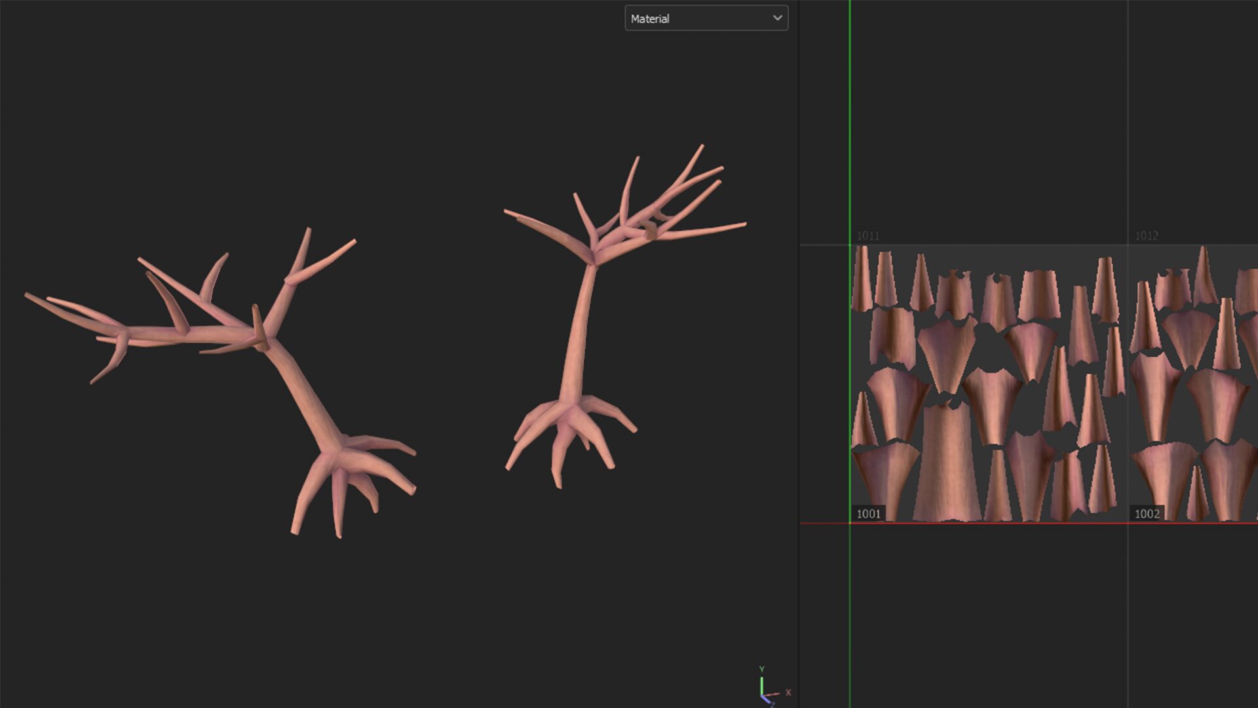Click the faded 1011 UDIM tile label

point(867,235)
